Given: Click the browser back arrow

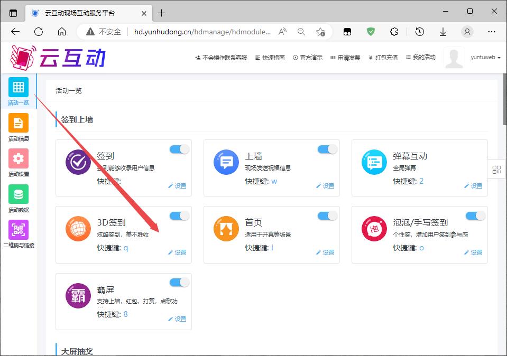Looking at the screenshot, I should [x=15, y=32].
